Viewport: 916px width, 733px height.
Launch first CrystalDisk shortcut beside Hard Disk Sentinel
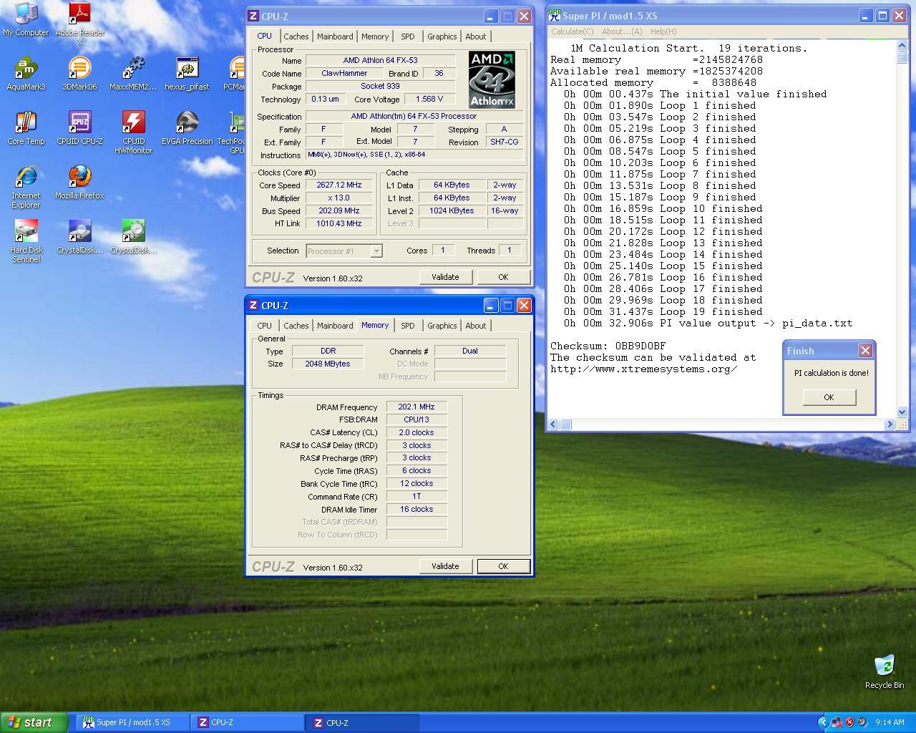pos(79,237)
